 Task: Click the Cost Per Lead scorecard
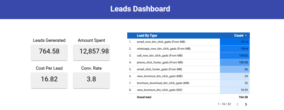[x=49, y=80]
